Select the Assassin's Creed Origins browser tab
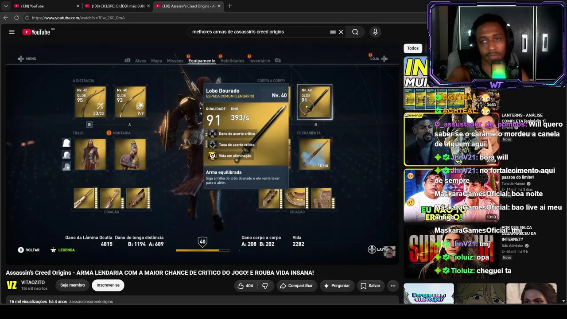567x319 pixels. pyautogui.click(x=188, y=6)
